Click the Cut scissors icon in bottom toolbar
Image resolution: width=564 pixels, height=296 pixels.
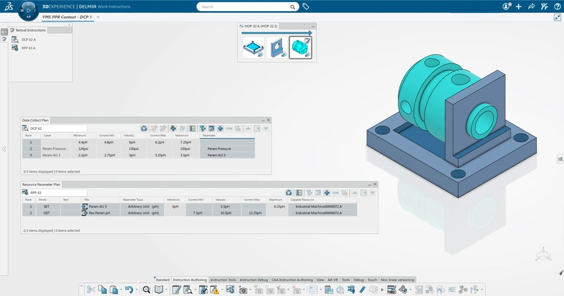click(x=91, y=290)
